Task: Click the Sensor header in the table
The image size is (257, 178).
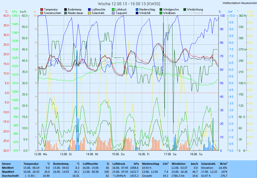Action: point(6,164)
